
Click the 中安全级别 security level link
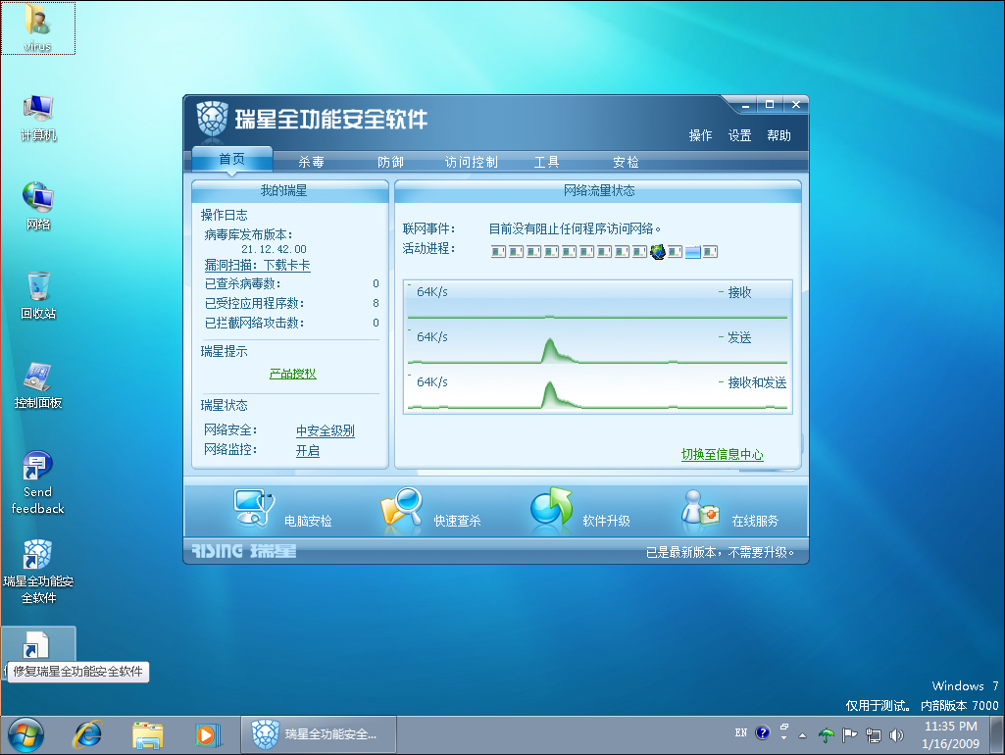[326, 431]
